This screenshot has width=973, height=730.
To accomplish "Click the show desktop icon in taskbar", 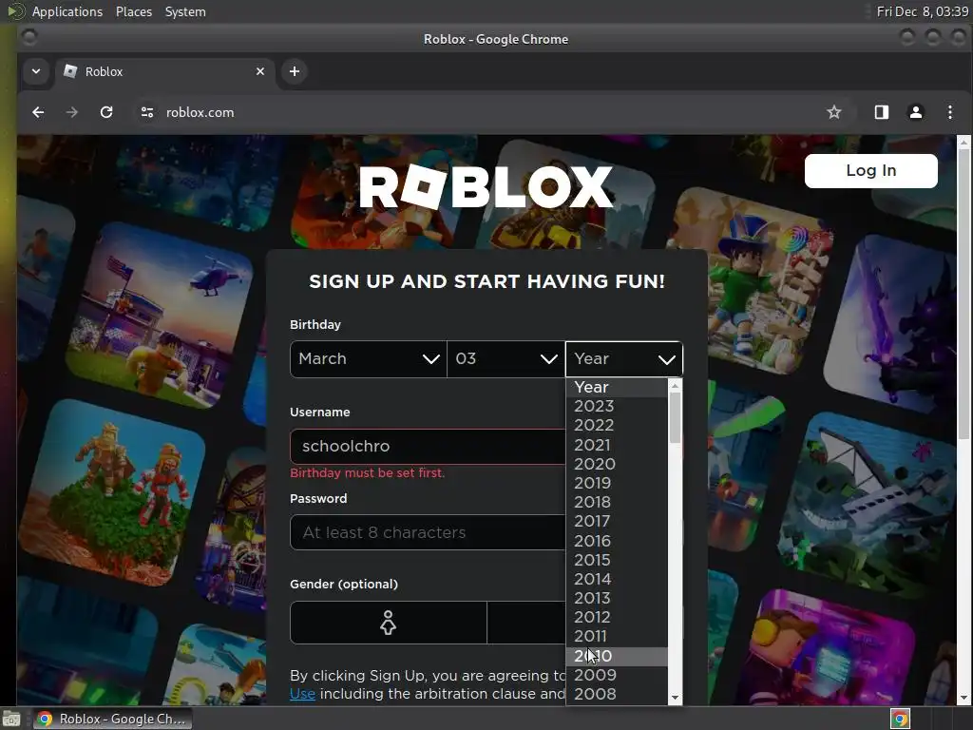I will pos(11,719).
